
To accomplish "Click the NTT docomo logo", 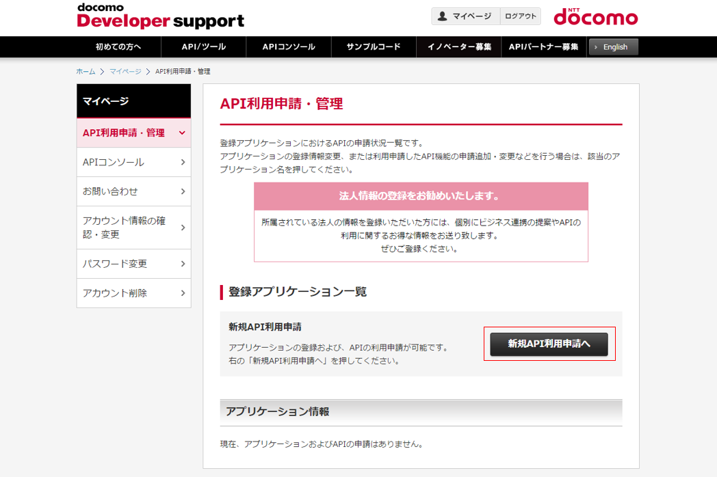I will coord(596,16).
